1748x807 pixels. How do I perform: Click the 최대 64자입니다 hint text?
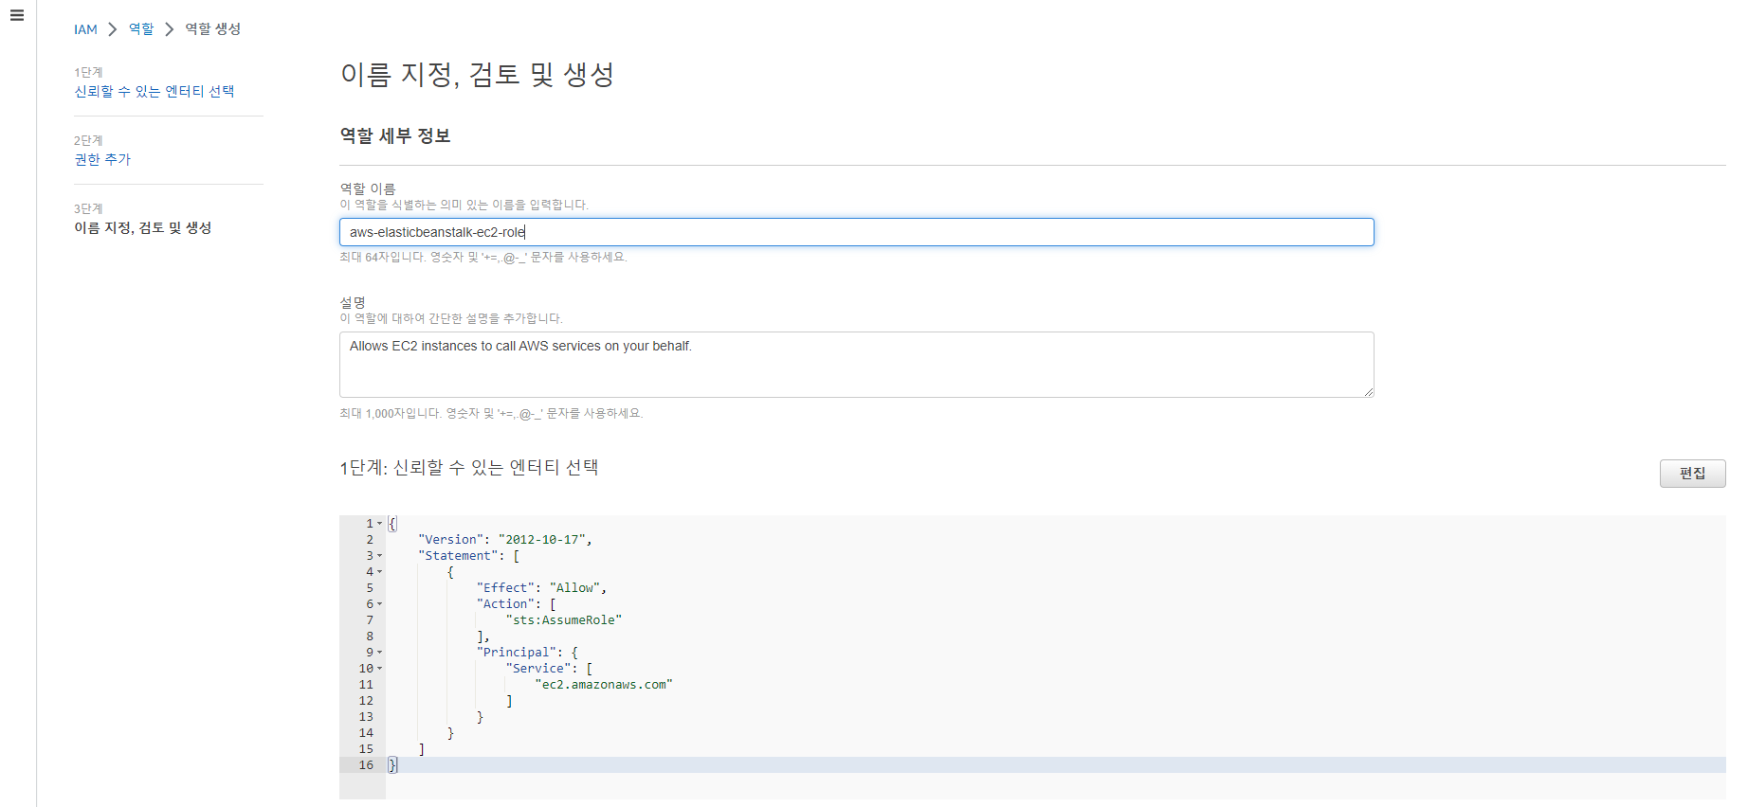click(483, 257)
